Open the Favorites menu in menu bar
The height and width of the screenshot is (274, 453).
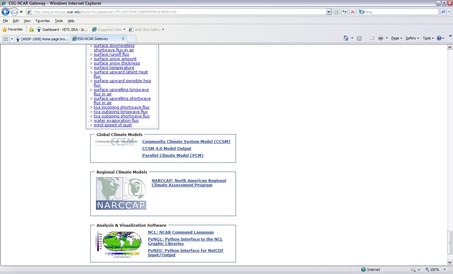pyautogui.click(x=42, y=21)
